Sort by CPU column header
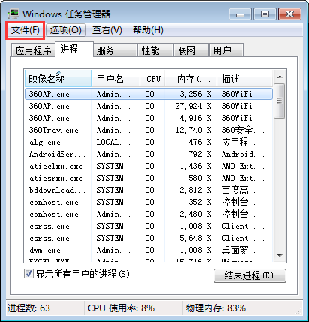Viewport: 309px width, 322px height. coord(152,79)
